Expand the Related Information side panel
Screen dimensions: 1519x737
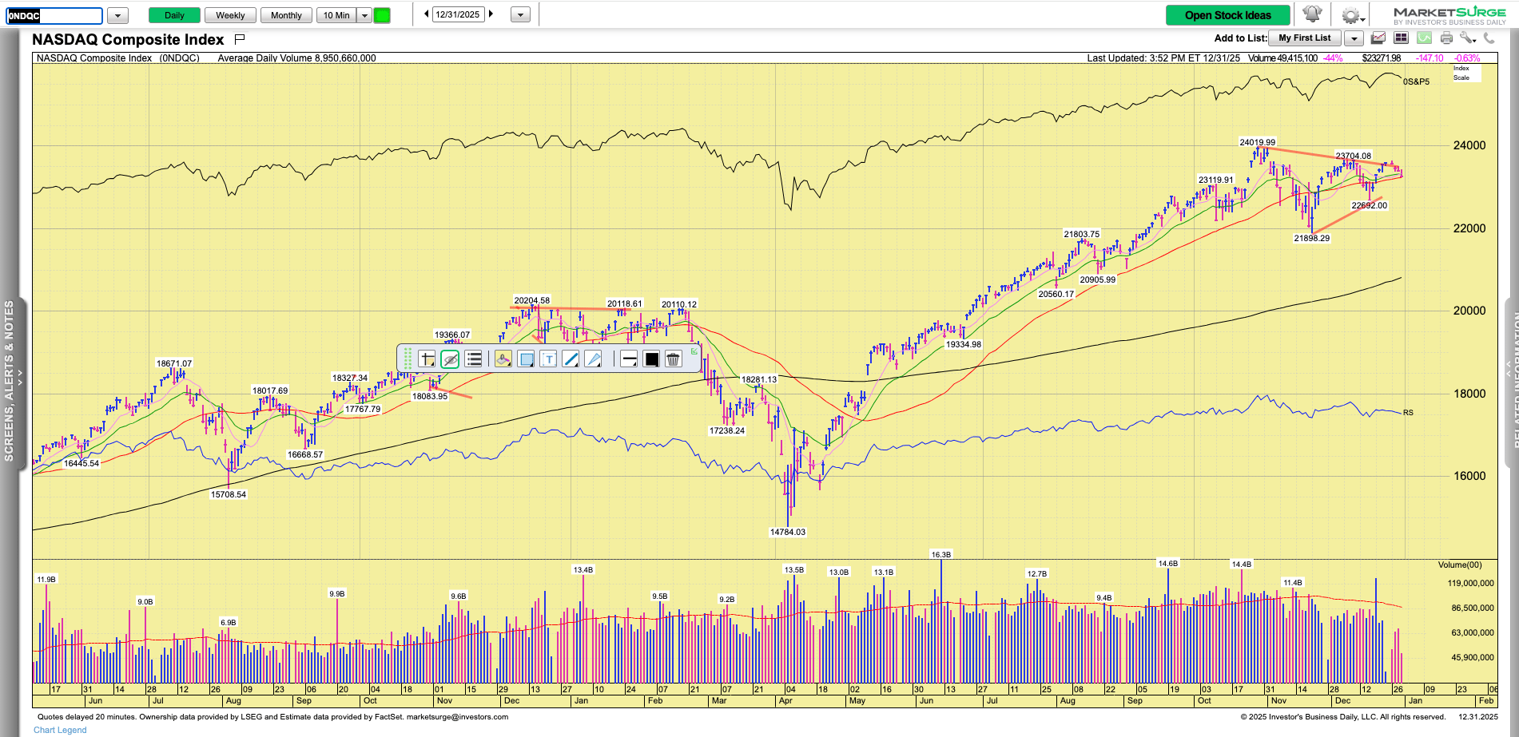tap(1511, 380)
